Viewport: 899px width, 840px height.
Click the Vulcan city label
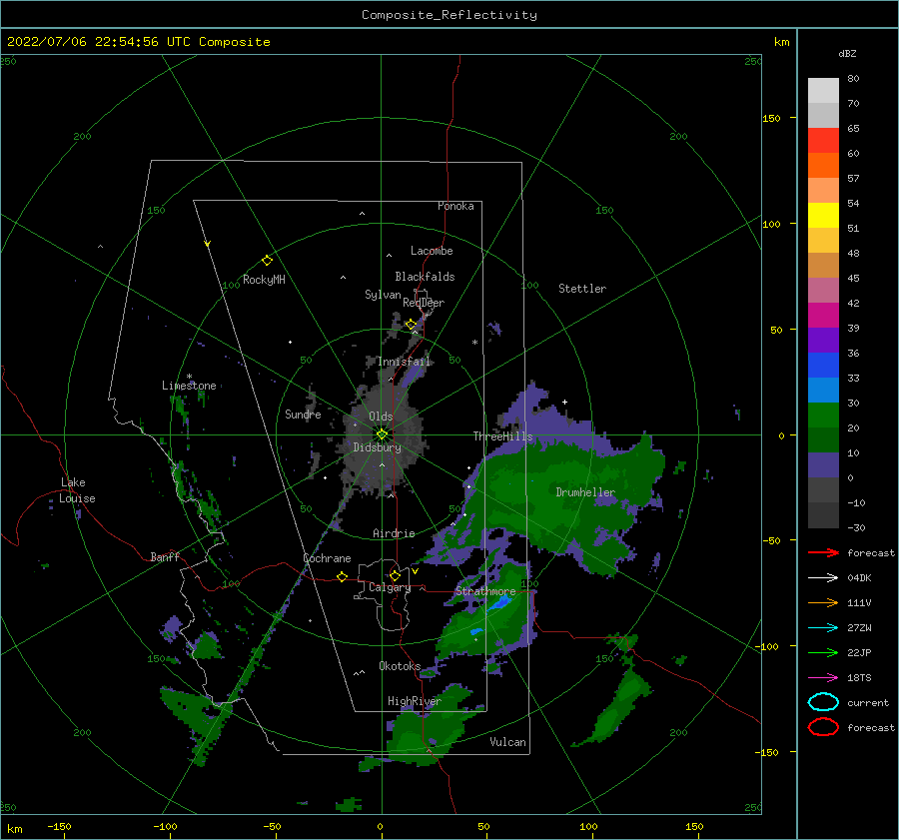pos(508,742)
